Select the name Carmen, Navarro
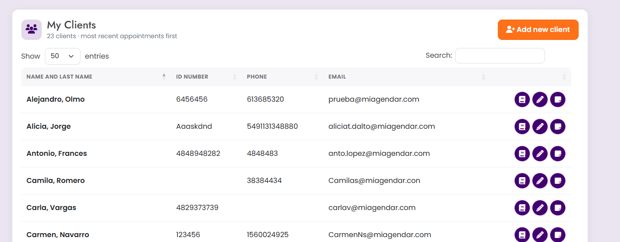The width and height of the screenshot is (620, 242). point(58,235)
